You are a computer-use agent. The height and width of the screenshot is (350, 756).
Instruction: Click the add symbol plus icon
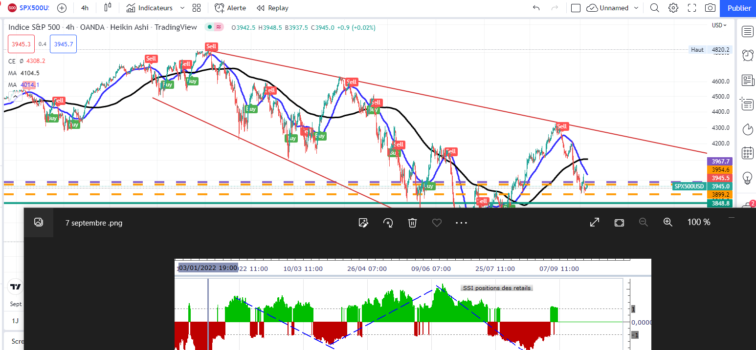[62, 8]
